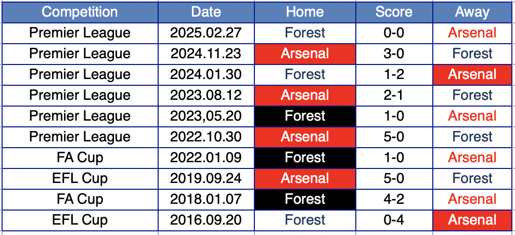Viewport: 515px width, 235px height.
Task: Select the Date column header cell
Action: tap(206, 12)
